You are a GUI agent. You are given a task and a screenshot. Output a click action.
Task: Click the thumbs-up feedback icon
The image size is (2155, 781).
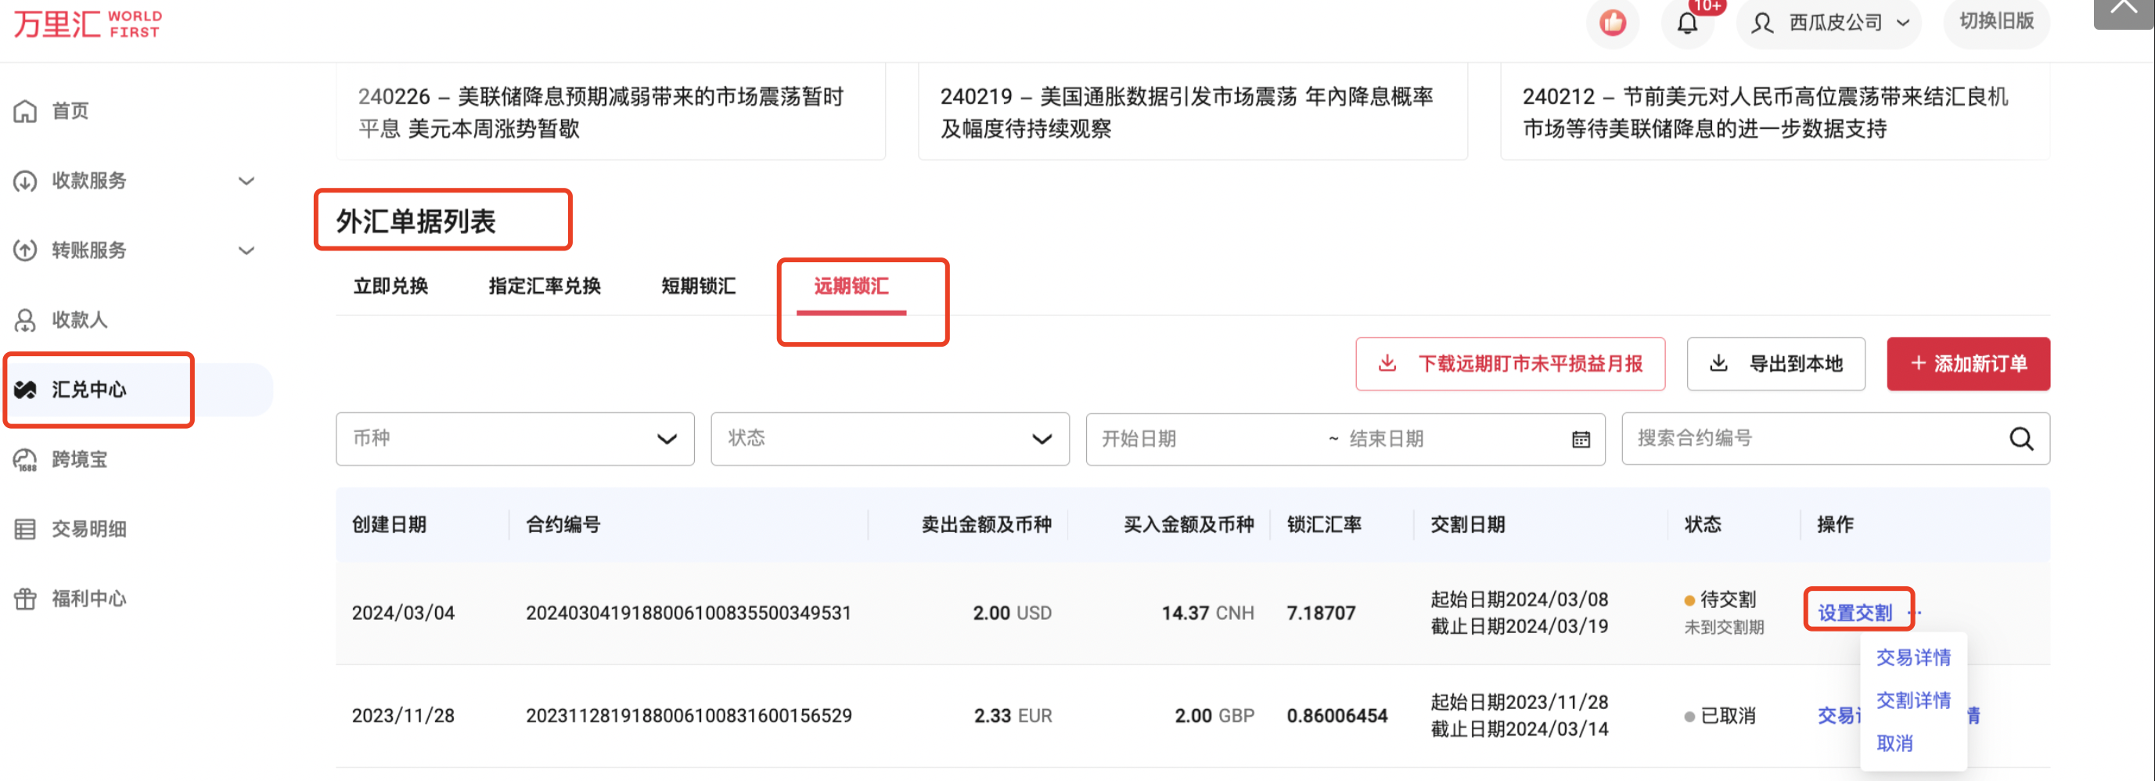[x=1612, y=23]
